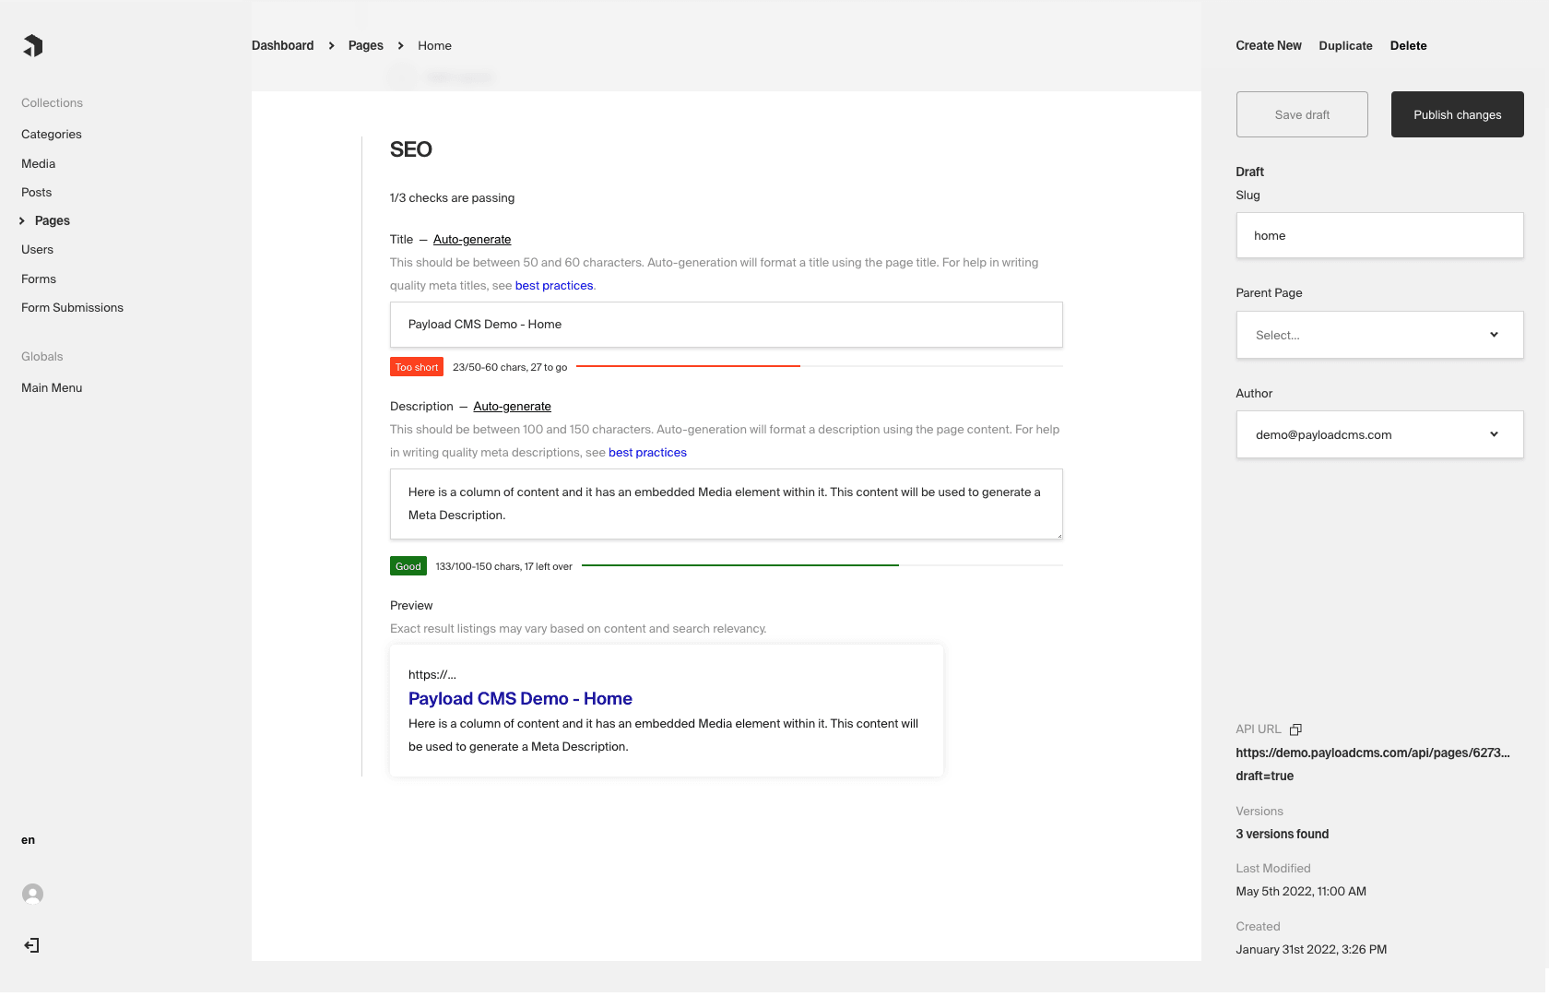Navigate to the Media collection

38,163
